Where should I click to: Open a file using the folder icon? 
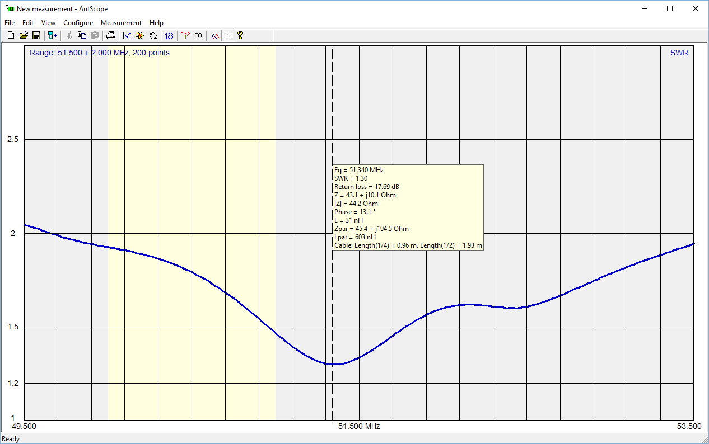tap(24, 36)
